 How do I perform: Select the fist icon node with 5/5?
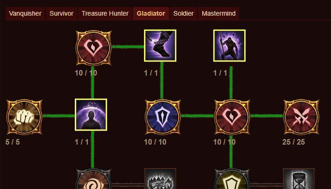click(25, 117)
